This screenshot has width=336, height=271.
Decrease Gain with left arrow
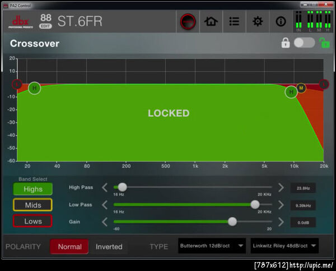click(105, 222)
